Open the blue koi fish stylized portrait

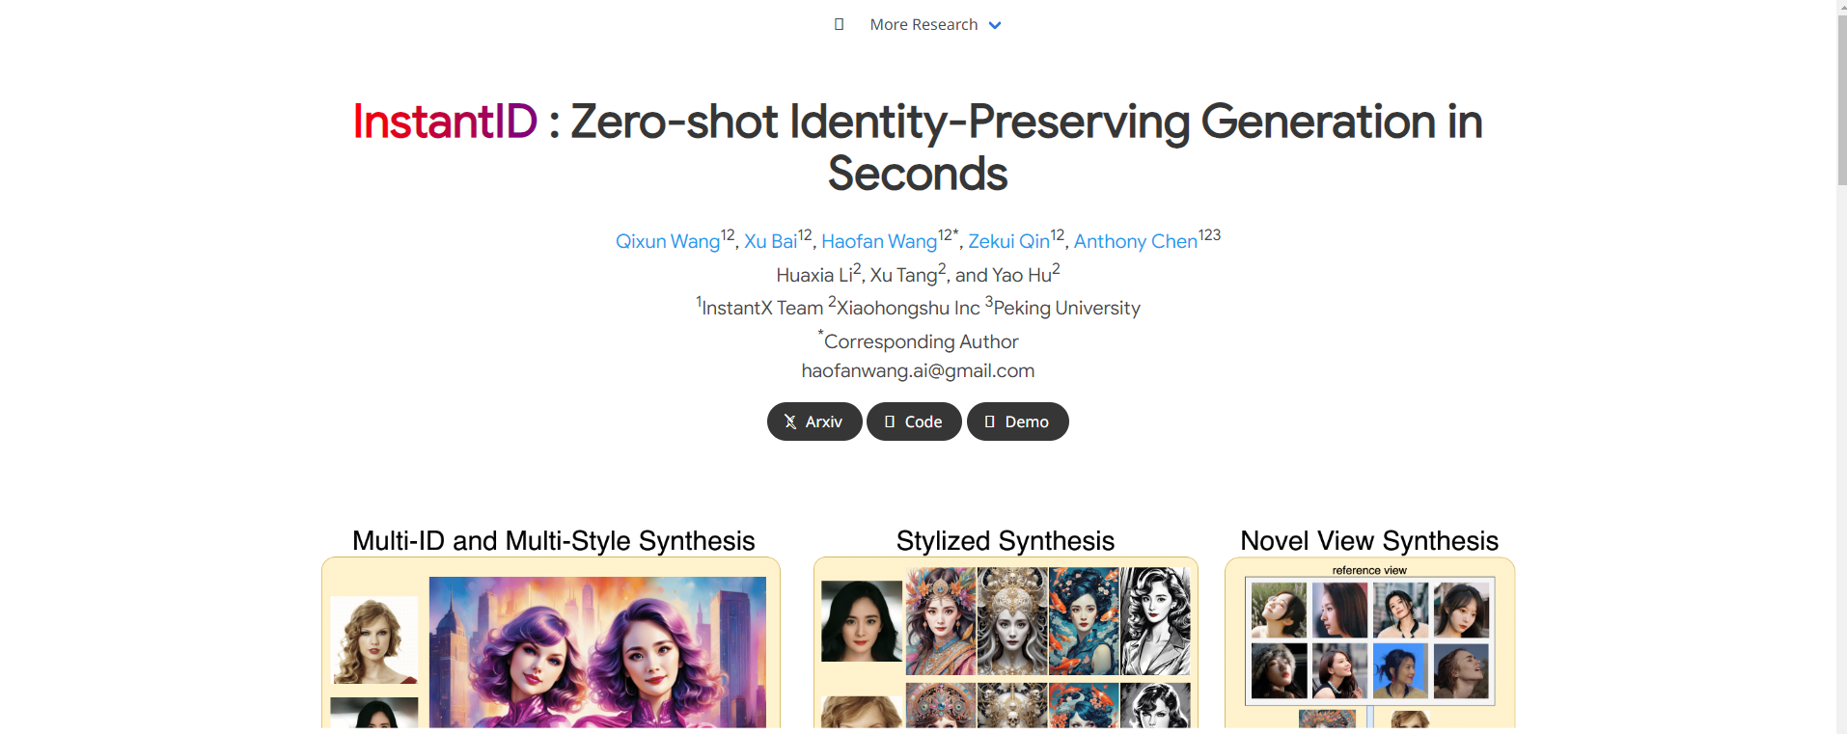[1084, 620]
